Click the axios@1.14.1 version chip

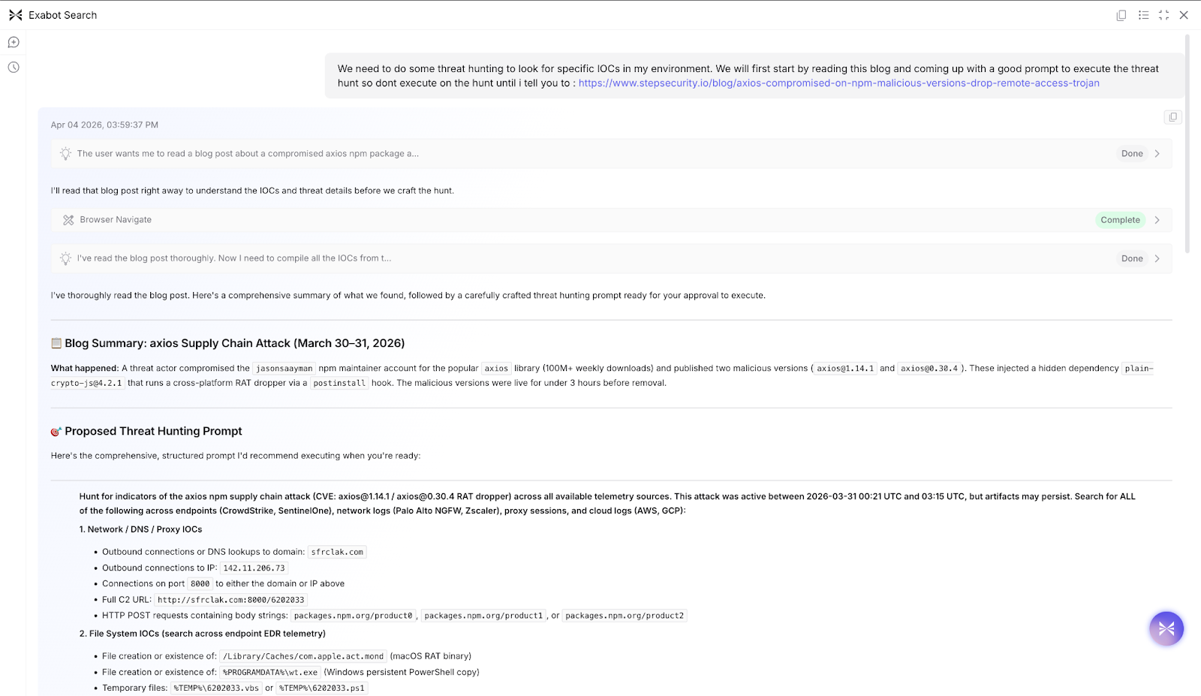click(x=845, y=369)
